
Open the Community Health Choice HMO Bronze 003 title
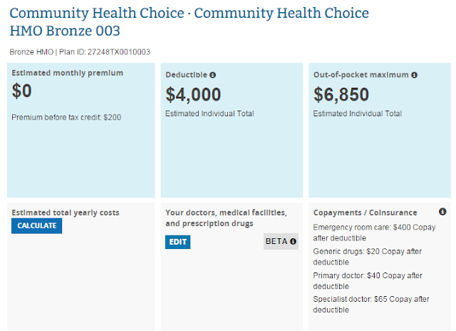click(x=189, y=21)
